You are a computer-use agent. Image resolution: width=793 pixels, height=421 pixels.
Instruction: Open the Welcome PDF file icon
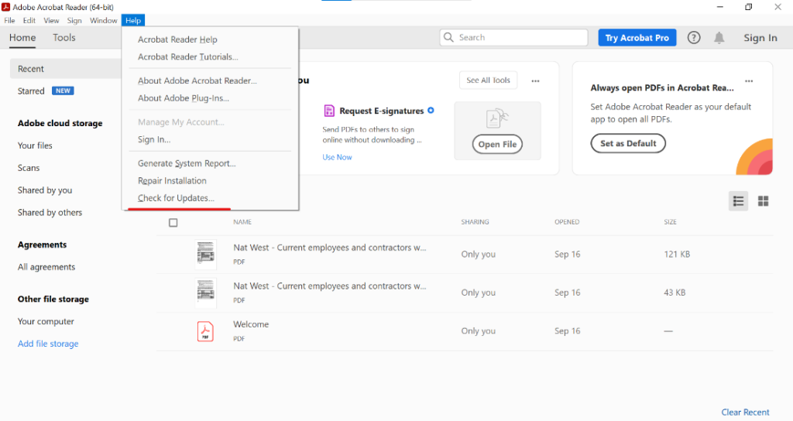[205, 331]
